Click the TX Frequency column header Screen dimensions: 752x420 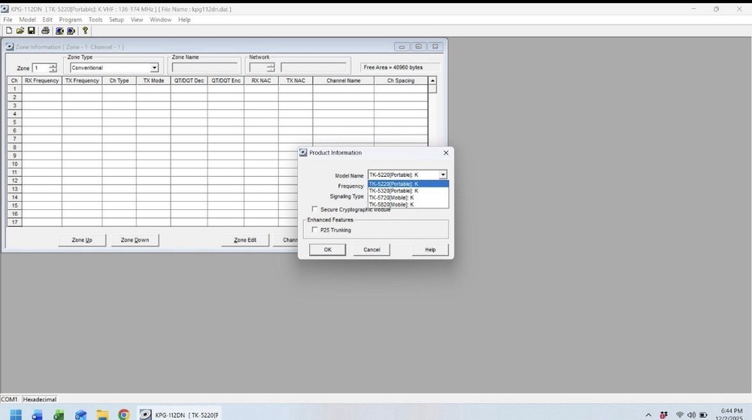tap(82, 81)
